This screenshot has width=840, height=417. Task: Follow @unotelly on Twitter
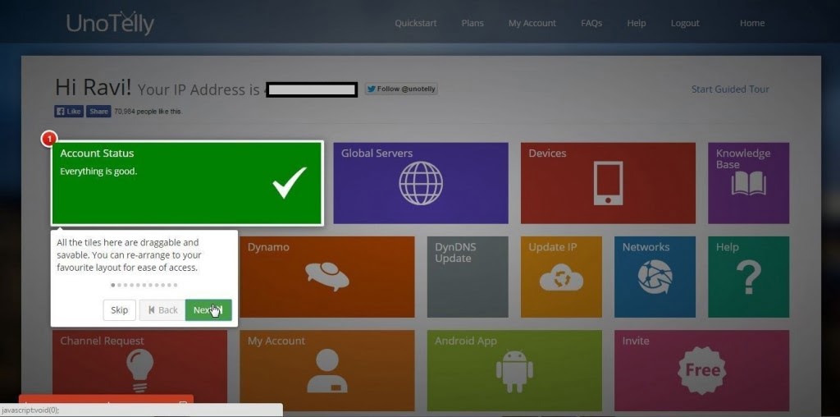[401, 89]
